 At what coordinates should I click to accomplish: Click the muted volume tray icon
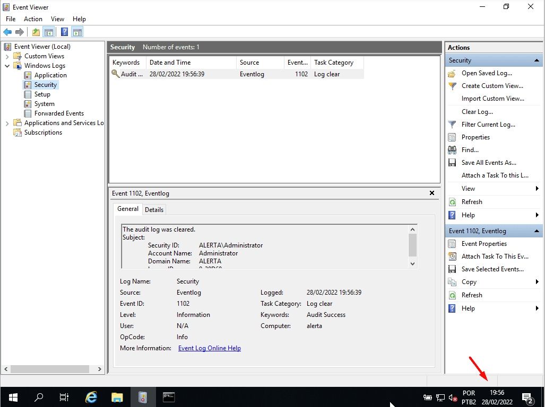pyautogui.click(x=453, y=398)
